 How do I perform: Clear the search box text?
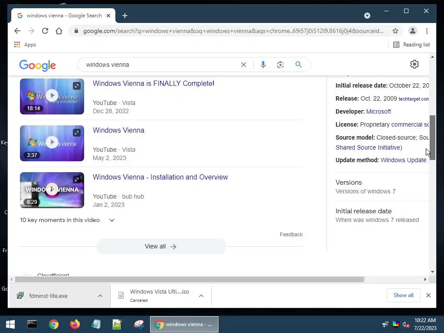coord(244,65)
